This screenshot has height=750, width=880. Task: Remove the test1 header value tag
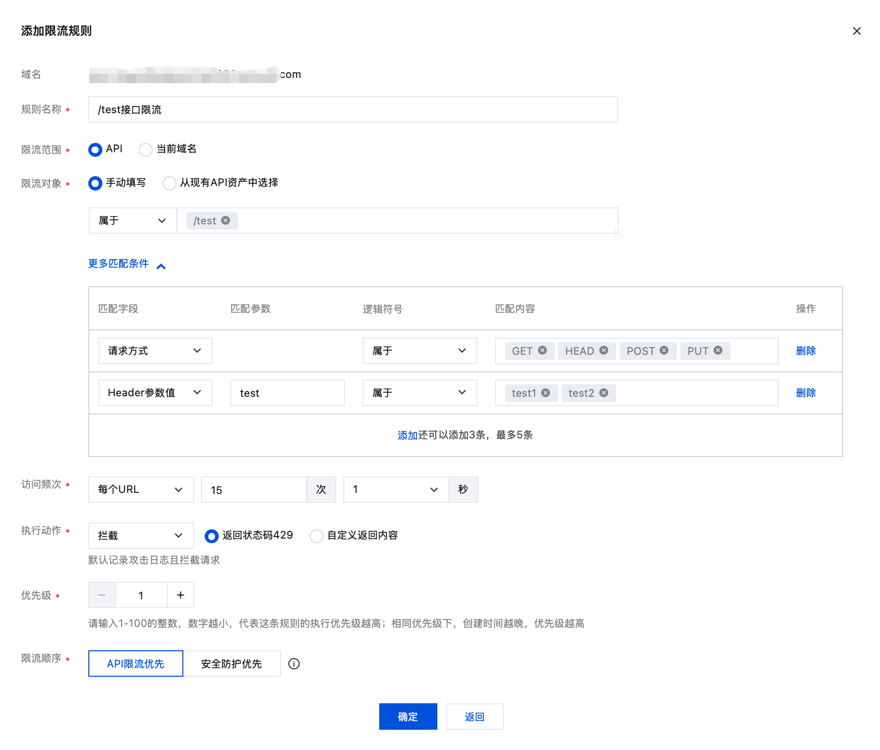[x=545, y=393]
